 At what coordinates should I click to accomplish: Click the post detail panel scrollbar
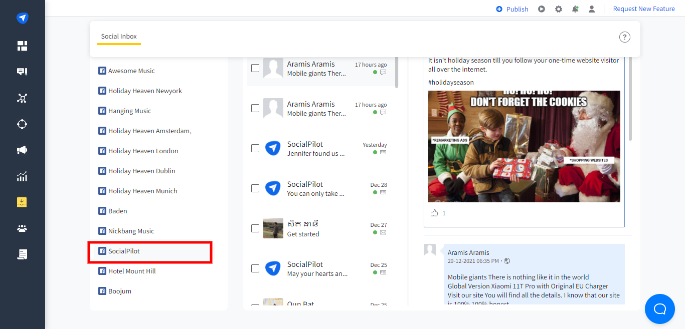630,99
